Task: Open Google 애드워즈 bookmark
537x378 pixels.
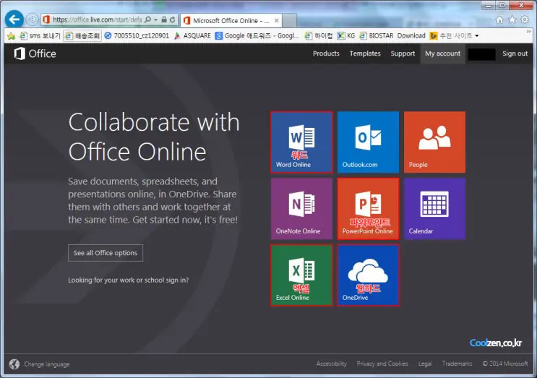Action: coord(257,35)
